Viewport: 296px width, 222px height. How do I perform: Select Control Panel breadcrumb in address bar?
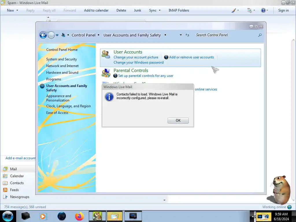84,35
